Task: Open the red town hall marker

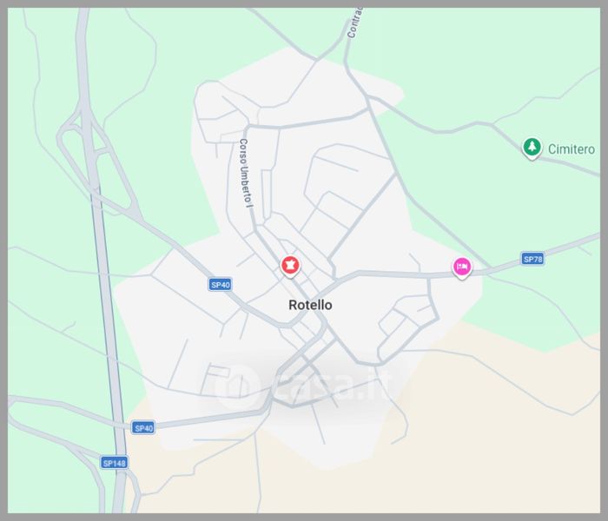Action: (290, 266)
